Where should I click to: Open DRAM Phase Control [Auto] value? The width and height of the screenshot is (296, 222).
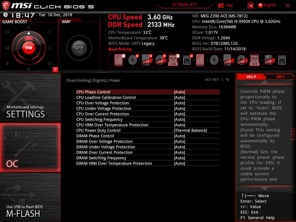(x=179, y=136)
